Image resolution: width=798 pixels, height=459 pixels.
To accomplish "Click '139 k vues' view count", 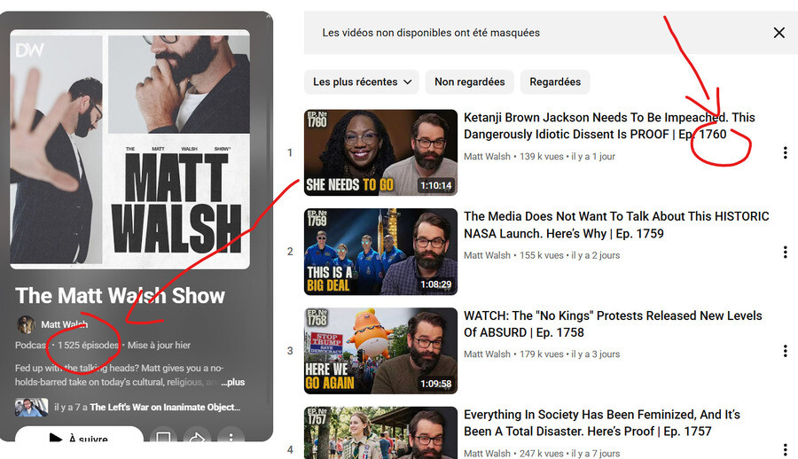I will pos(542,157).
